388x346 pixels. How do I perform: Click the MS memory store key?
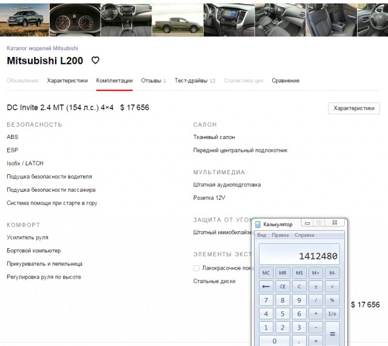pos(299,273)
